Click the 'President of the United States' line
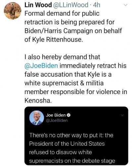This screenshot has width=132, height=166. point(67,144)
